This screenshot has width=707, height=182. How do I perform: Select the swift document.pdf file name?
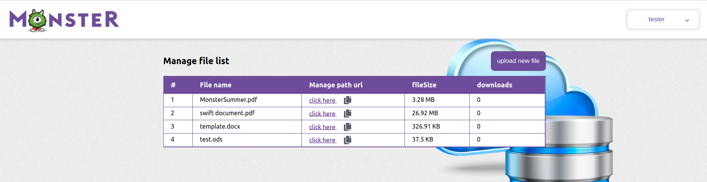pos(227,113)
